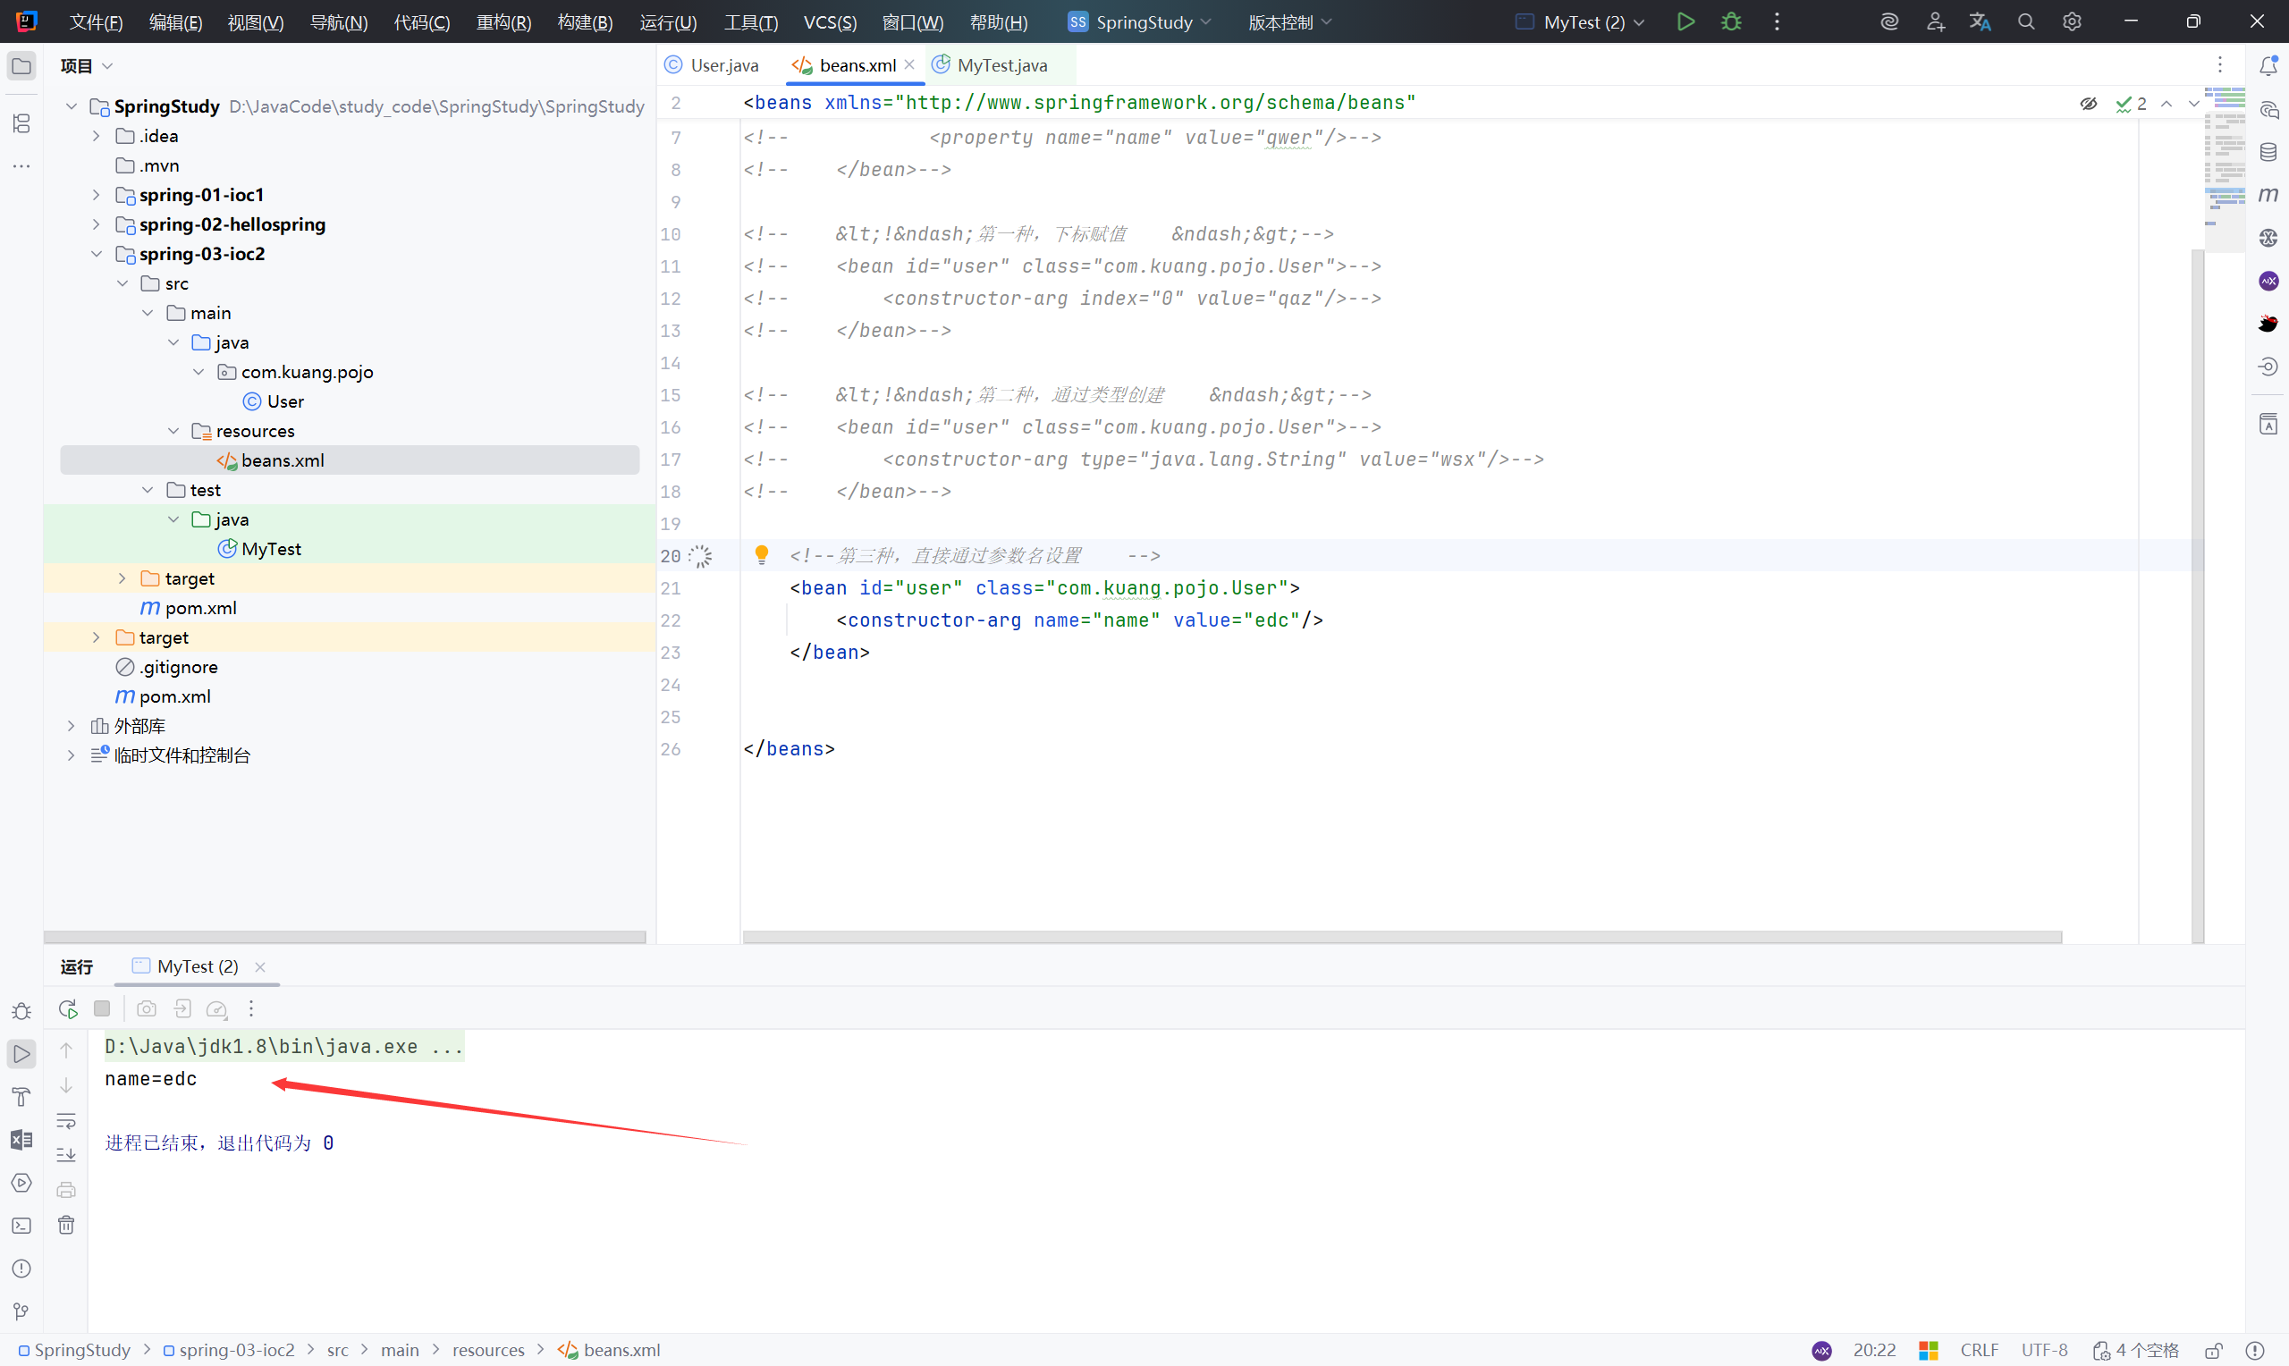Toggle file read-only lock in status bar
The width and height of the screenshot is (2289, 1366).
tap(2214, 1350)
